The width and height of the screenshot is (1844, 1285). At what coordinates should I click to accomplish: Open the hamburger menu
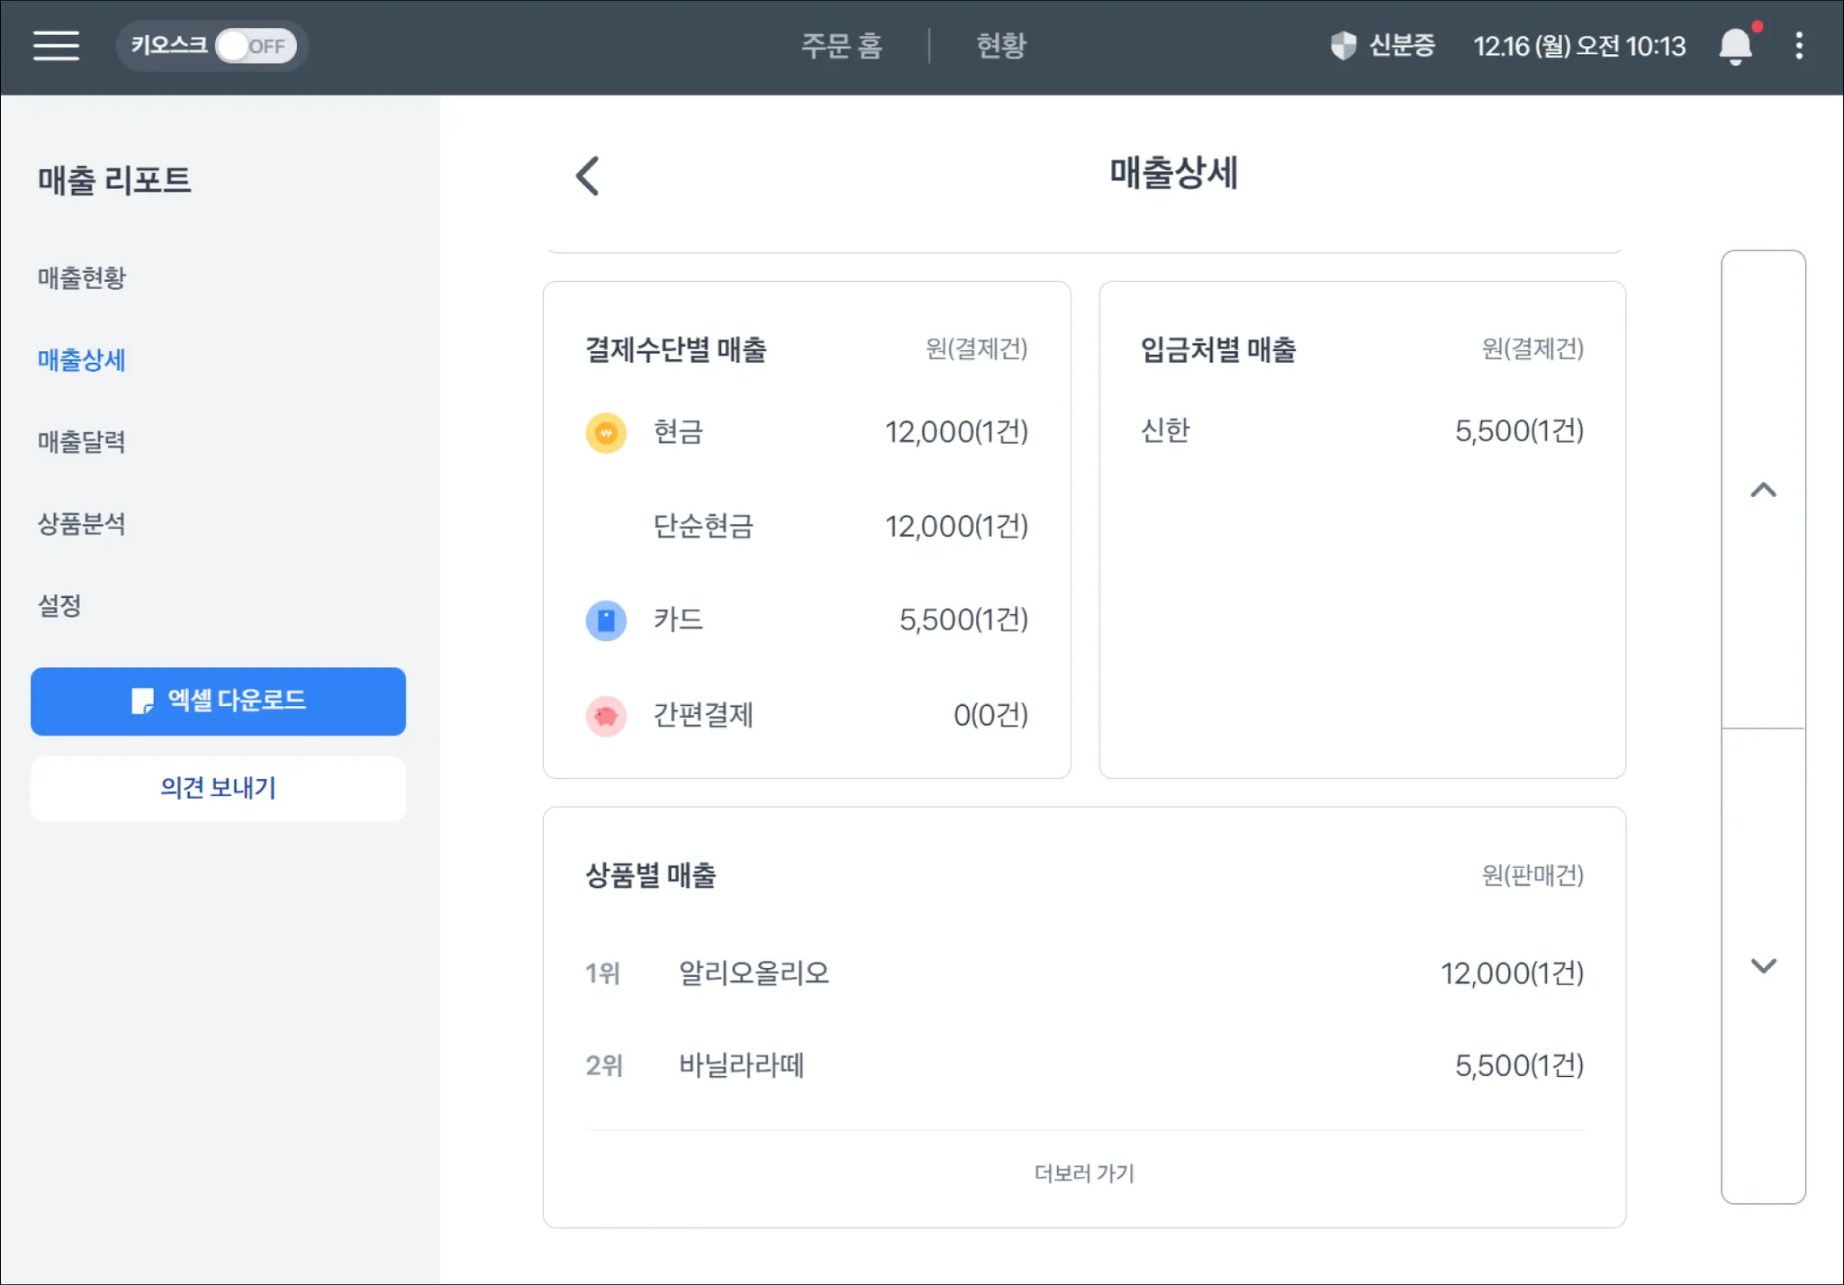coord(56,45)
